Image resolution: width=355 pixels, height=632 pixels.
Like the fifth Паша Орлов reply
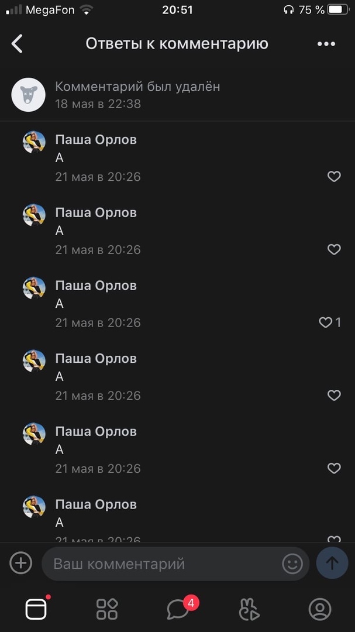(334, 469)
